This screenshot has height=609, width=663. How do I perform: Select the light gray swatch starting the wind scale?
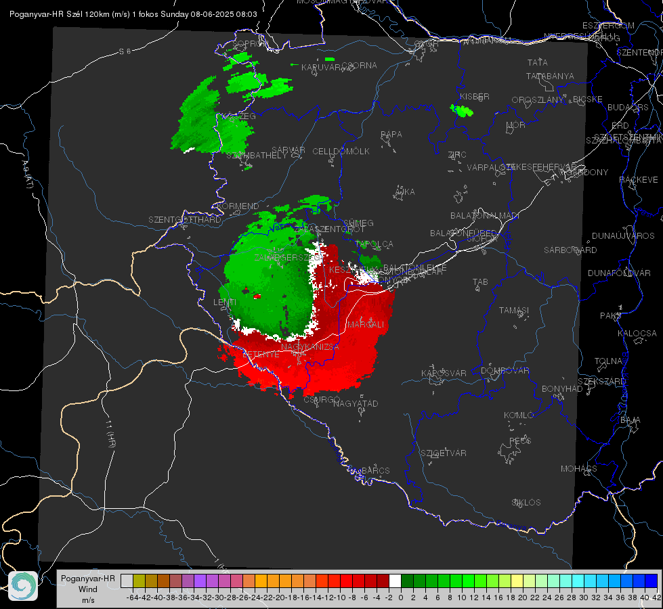(x=127, y=581)
